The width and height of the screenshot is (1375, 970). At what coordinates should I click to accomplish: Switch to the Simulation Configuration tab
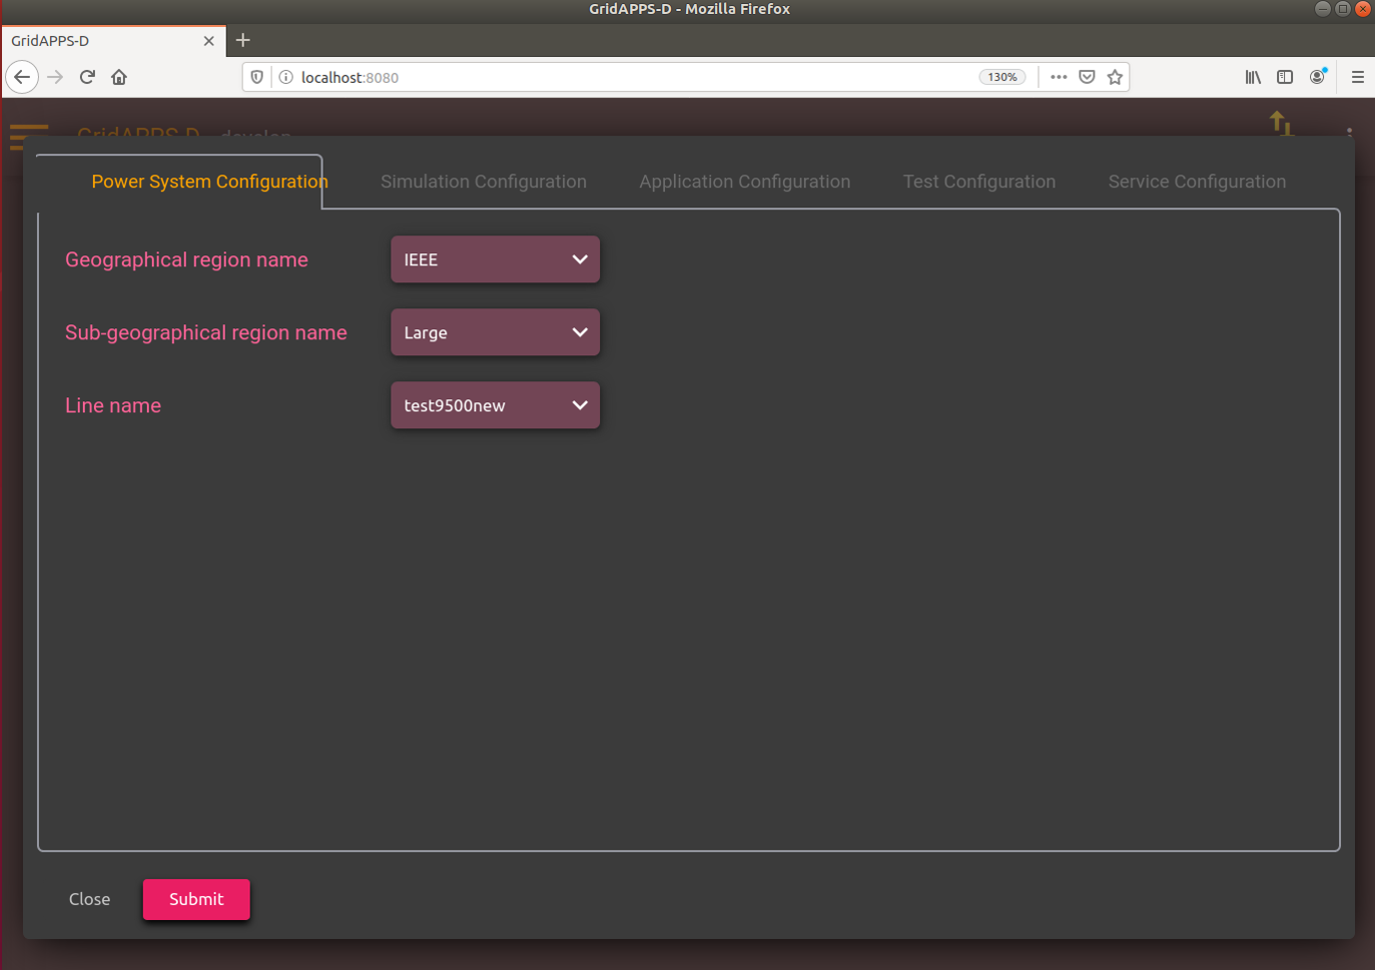483,182
